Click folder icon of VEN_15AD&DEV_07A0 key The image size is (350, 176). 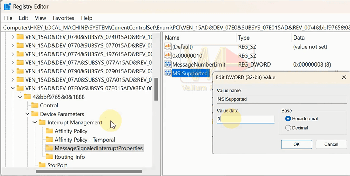[20, 79]
